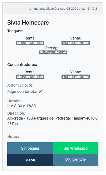Click the red X next to A domicilio
This screenshot has height=175, width=106.
pos(31,86)
